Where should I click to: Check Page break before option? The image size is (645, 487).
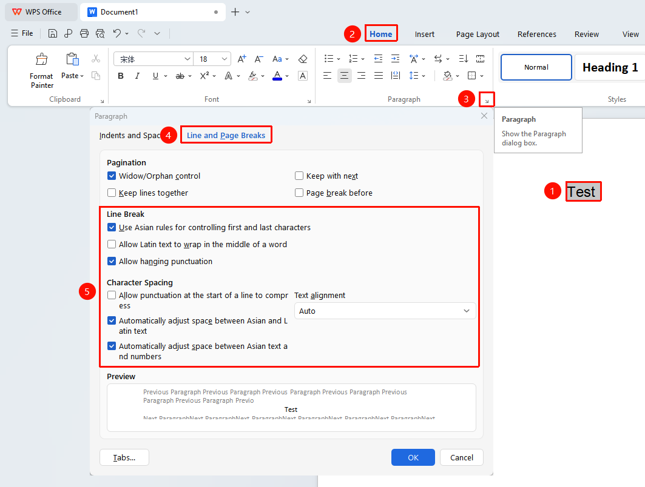(x=299, y=193)
